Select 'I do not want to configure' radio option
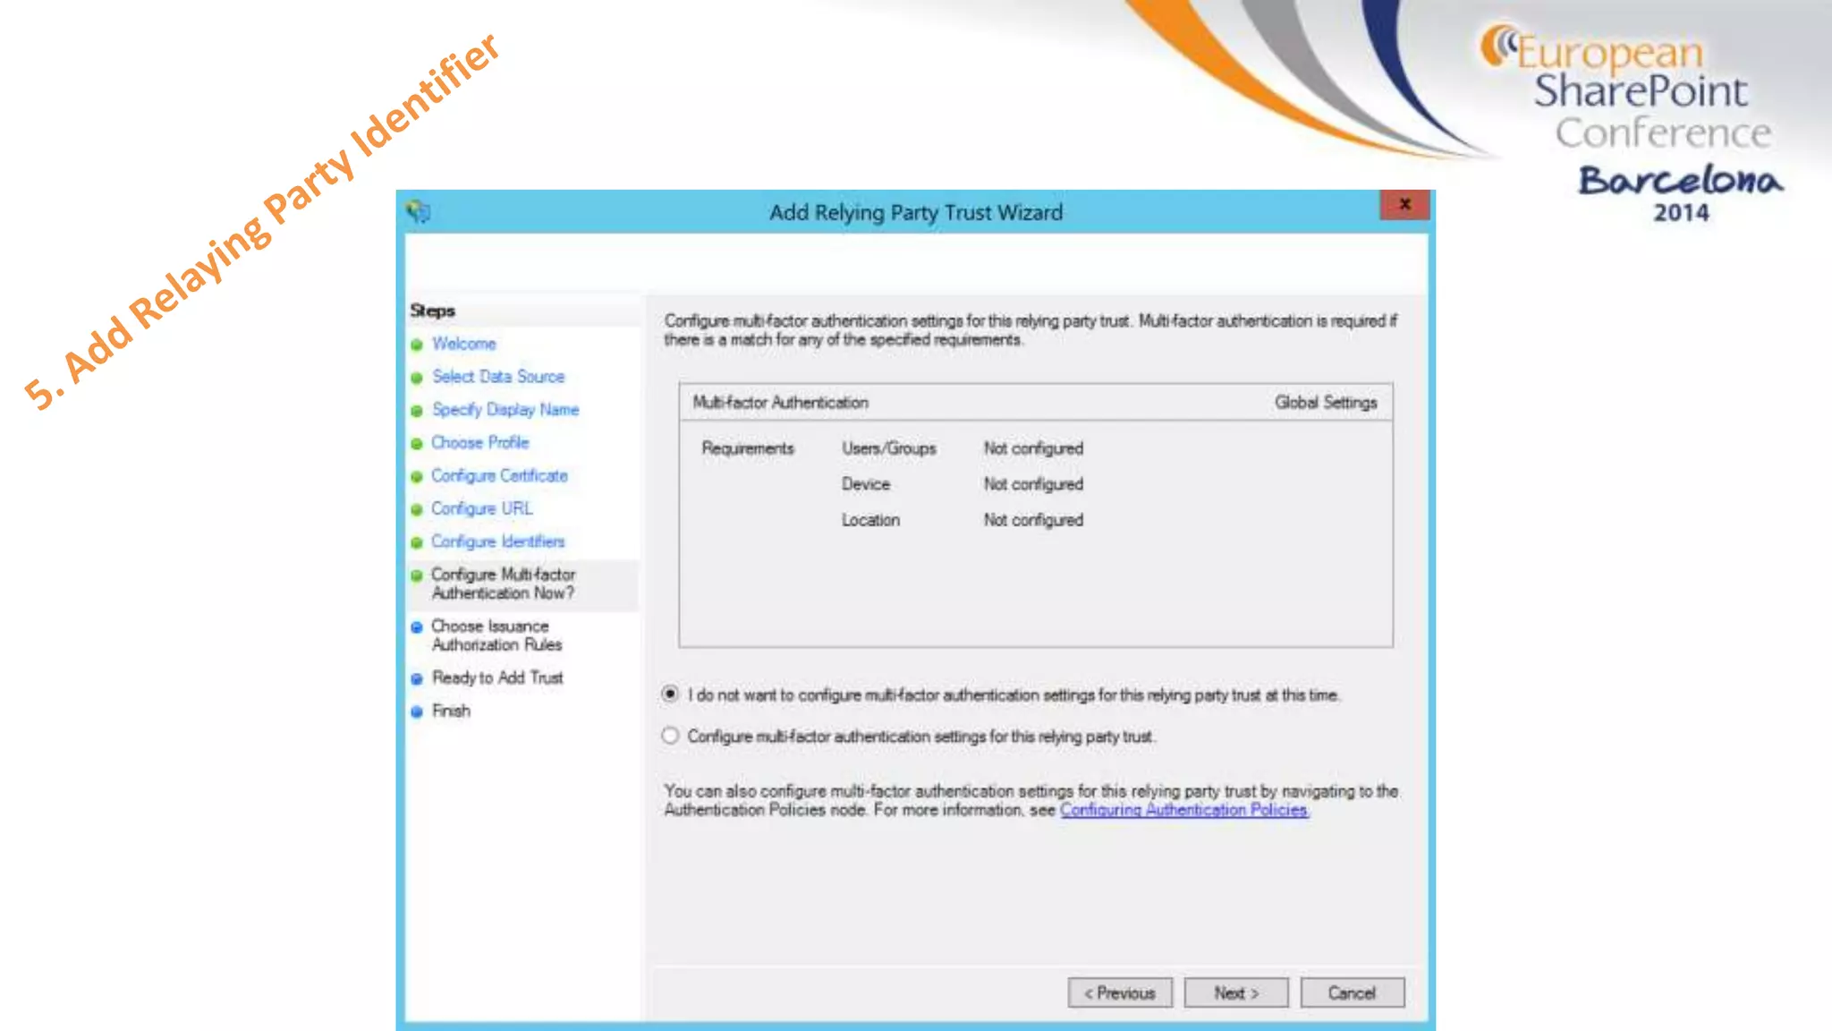Screen dimensions: 1832x1031 (670, 694)
